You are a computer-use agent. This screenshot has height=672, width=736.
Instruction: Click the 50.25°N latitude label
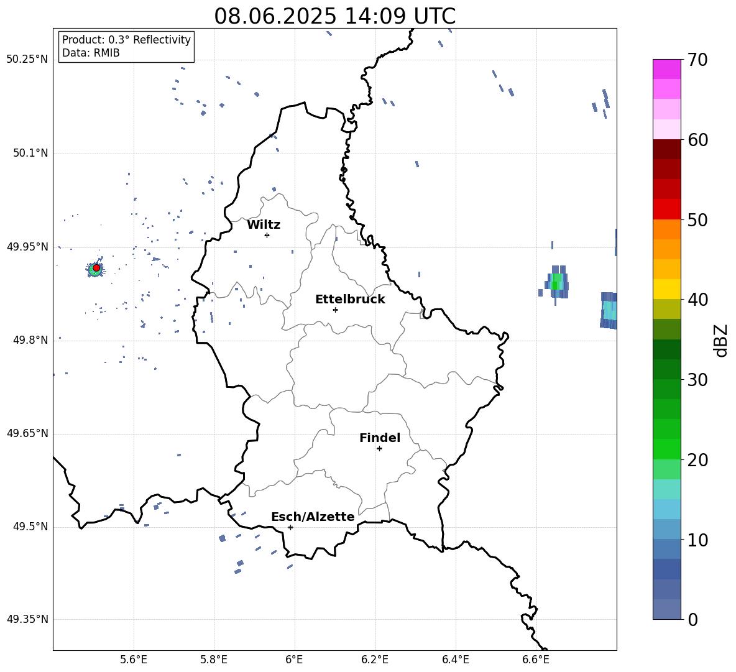pos(27,60)
